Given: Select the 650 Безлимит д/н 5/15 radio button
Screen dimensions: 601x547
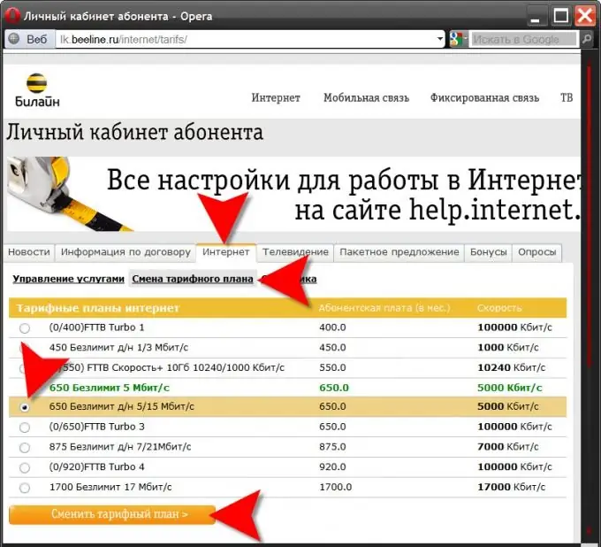Looking at the screenshot, I should (x=25, y=407).
